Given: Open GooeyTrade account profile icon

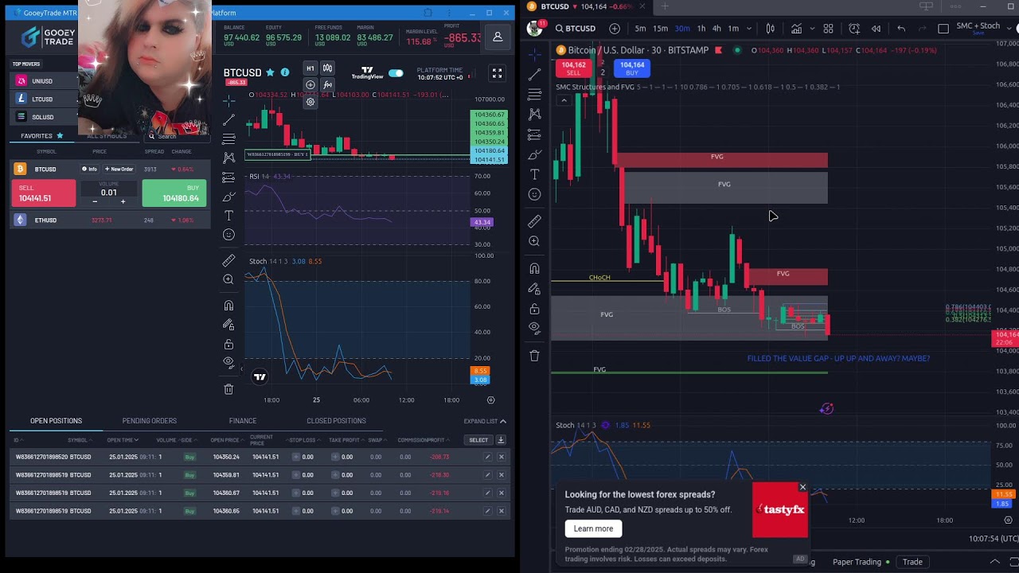Looking at the screenshot, I should point(498,37).
